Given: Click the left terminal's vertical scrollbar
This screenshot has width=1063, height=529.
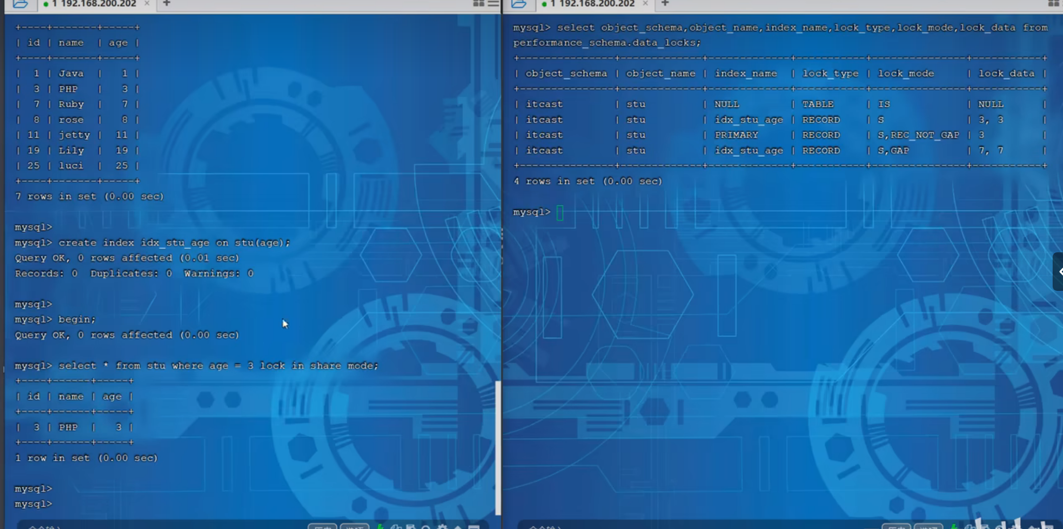Looking at the screenshot, I should [498, 447].
